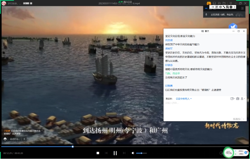Click elapsed time 00:12:29 display
The height and width of the screenshot is (159, 250).
point(8,153)
